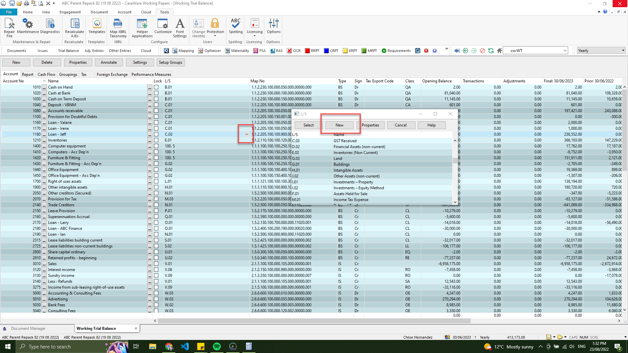The image size is (628, 353).
Task: Open Font Settings
Action: pos(180,28)
